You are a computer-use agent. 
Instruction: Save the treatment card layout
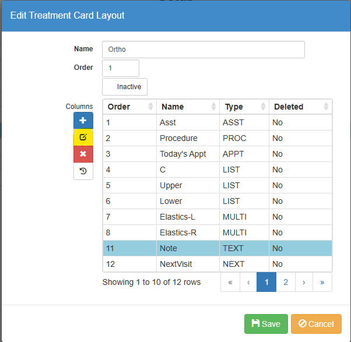266,324
